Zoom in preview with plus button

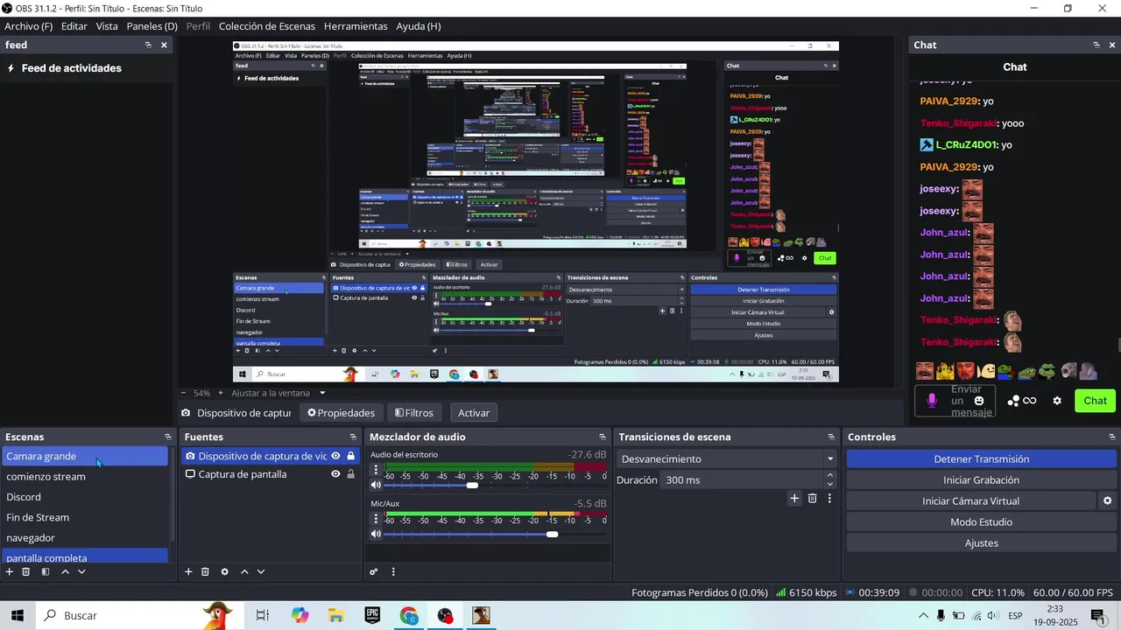pyautogui.click(x=220, y=393)
